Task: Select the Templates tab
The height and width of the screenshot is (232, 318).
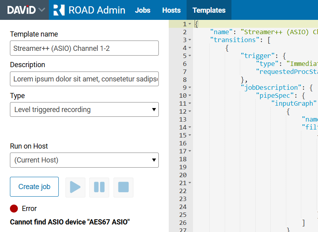Action: [209, 10]
